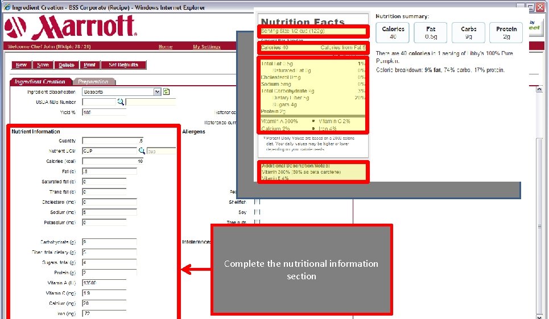The height and width of the screenshot is (319, 549).
Task: Click the Vitamin A (IU) field
Action: point(104,283)
